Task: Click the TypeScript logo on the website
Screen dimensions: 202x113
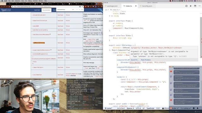Action: click(6, 10)
